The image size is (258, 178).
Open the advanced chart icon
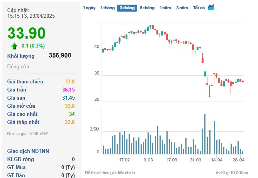point(211,7)
